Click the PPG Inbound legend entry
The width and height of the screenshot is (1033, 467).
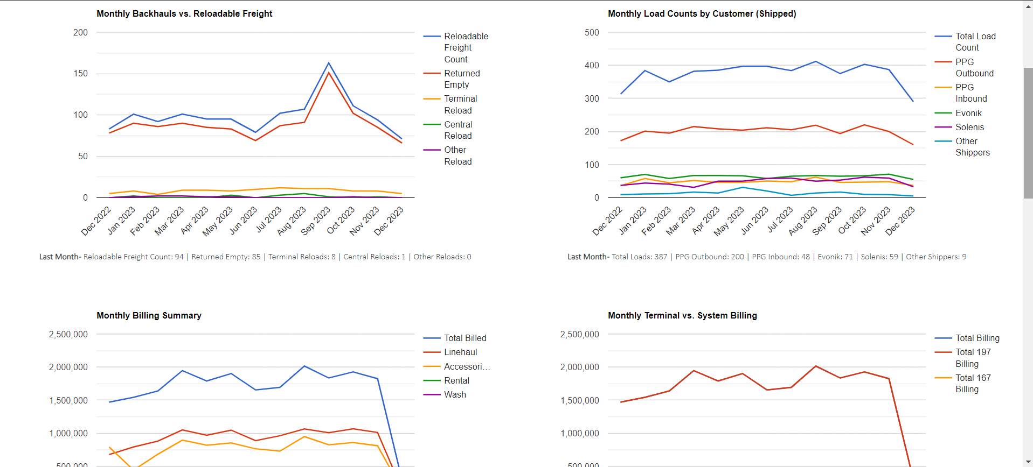961,93
